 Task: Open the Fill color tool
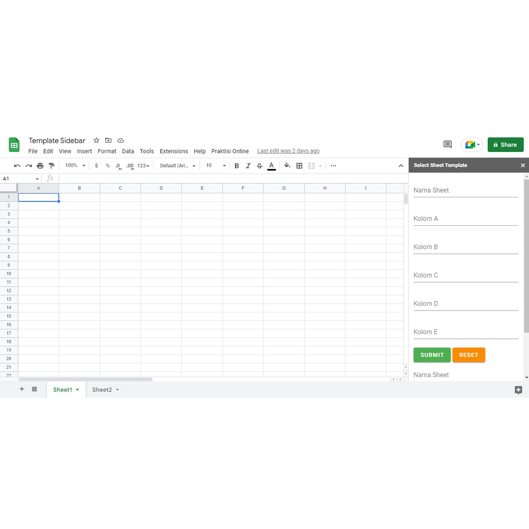coord(287,165)
